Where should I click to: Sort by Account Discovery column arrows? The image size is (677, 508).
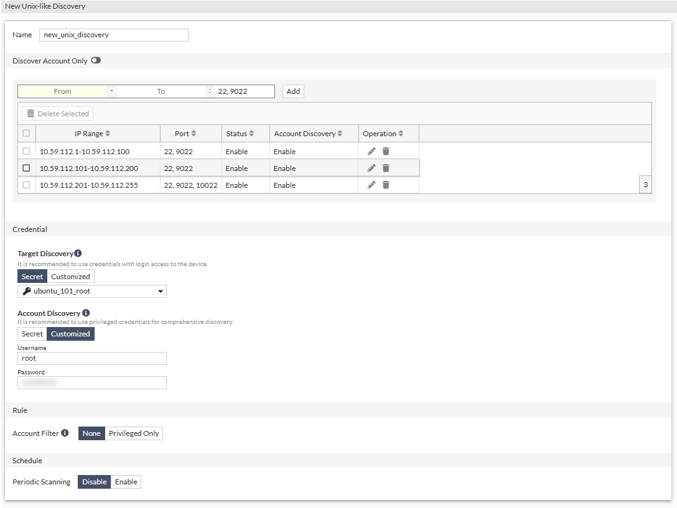[x=340, y=134]
